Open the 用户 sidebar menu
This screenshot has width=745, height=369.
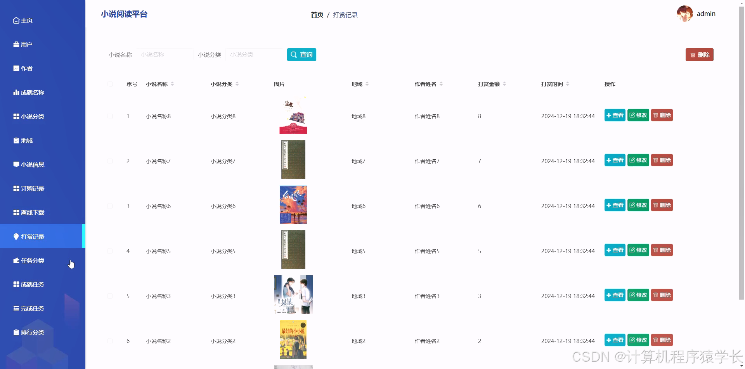[43, 44]
